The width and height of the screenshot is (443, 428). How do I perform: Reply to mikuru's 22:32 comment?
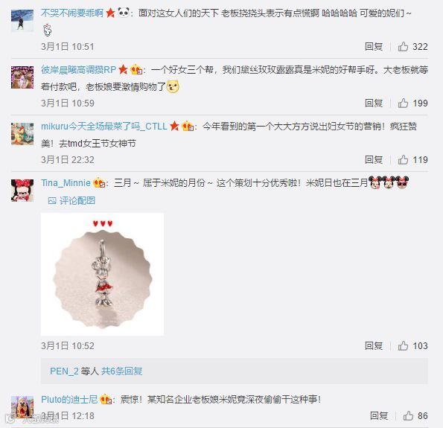(374, 159)
